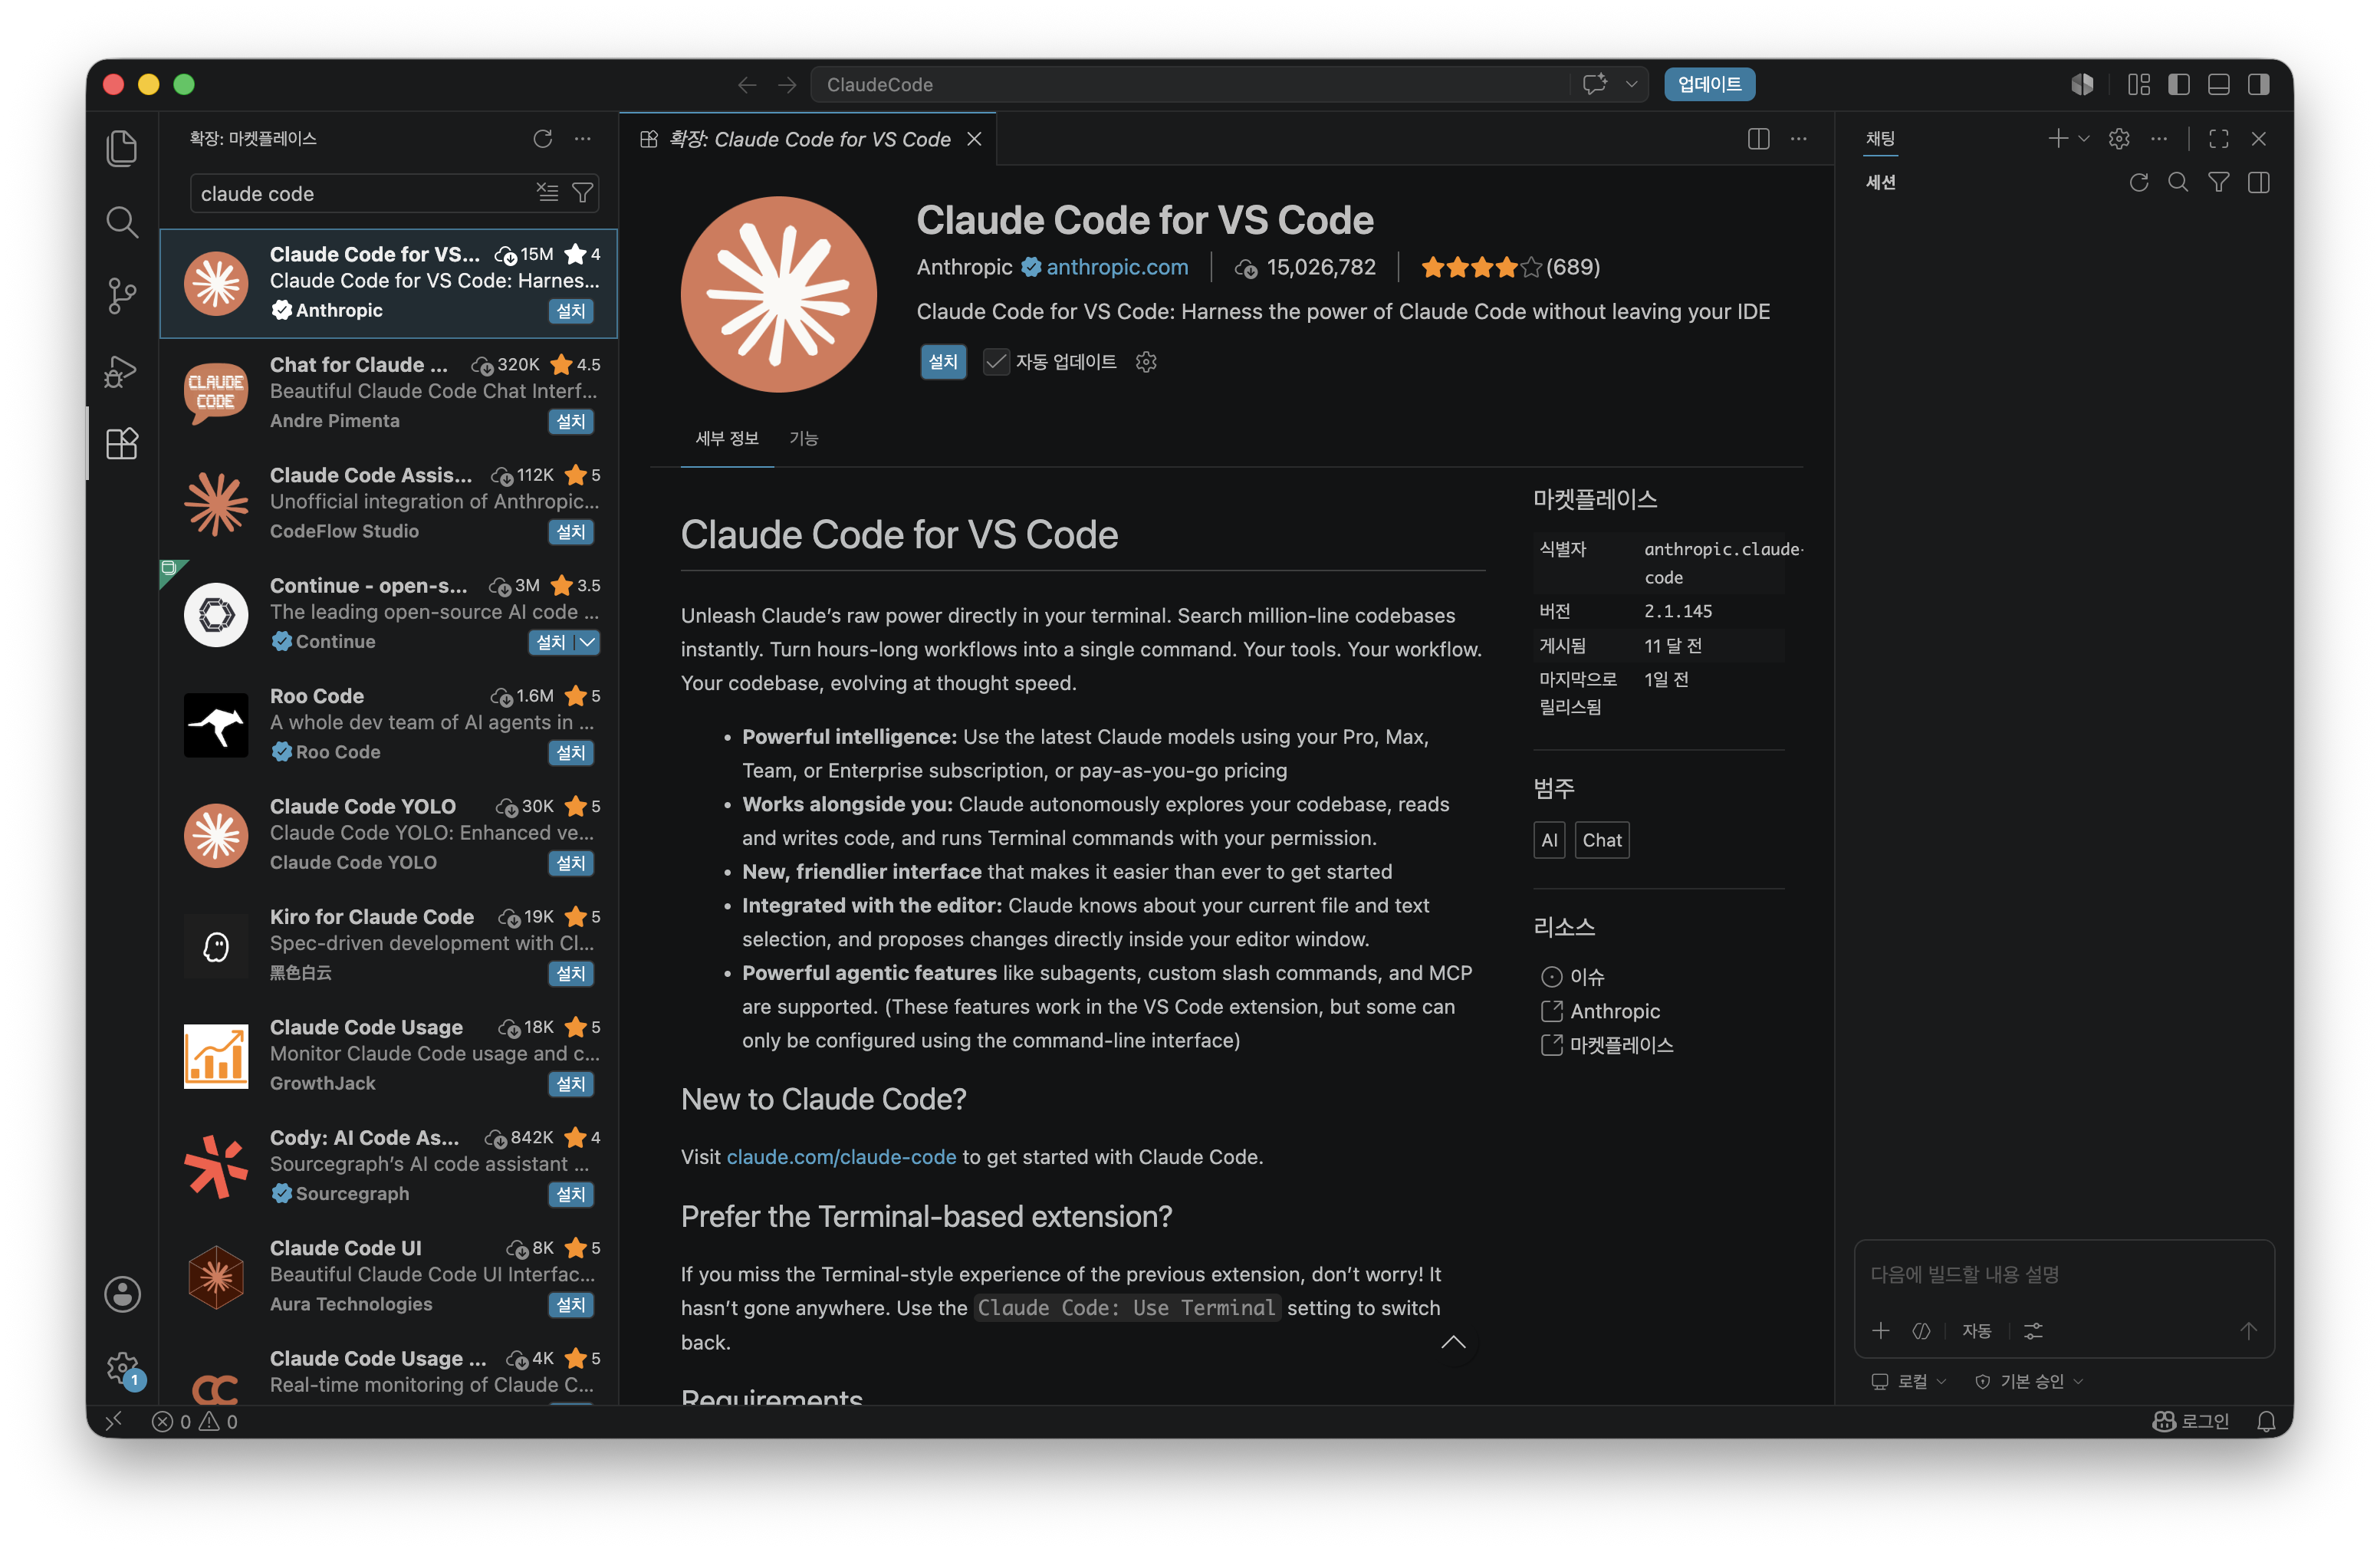The width and height of the screenshot is (2380, 1552).
Task: Go back using the navigation arrow
Action: pyautogui.click(x=747, y=85)
